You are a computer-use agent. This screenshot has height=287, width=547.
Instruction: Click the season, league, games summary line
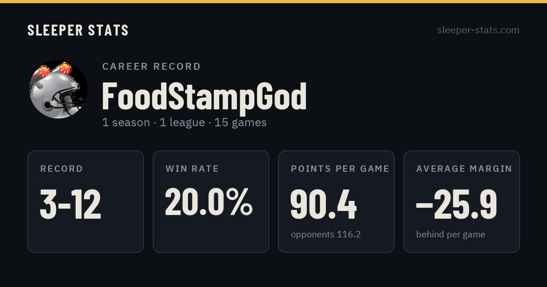[185, 123]
